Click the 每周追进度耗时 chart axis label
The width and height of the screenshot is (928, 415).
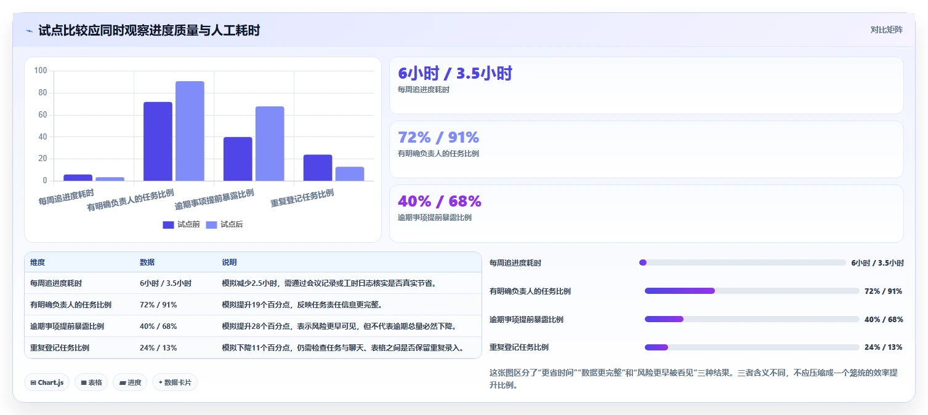(x=67, y=197)
